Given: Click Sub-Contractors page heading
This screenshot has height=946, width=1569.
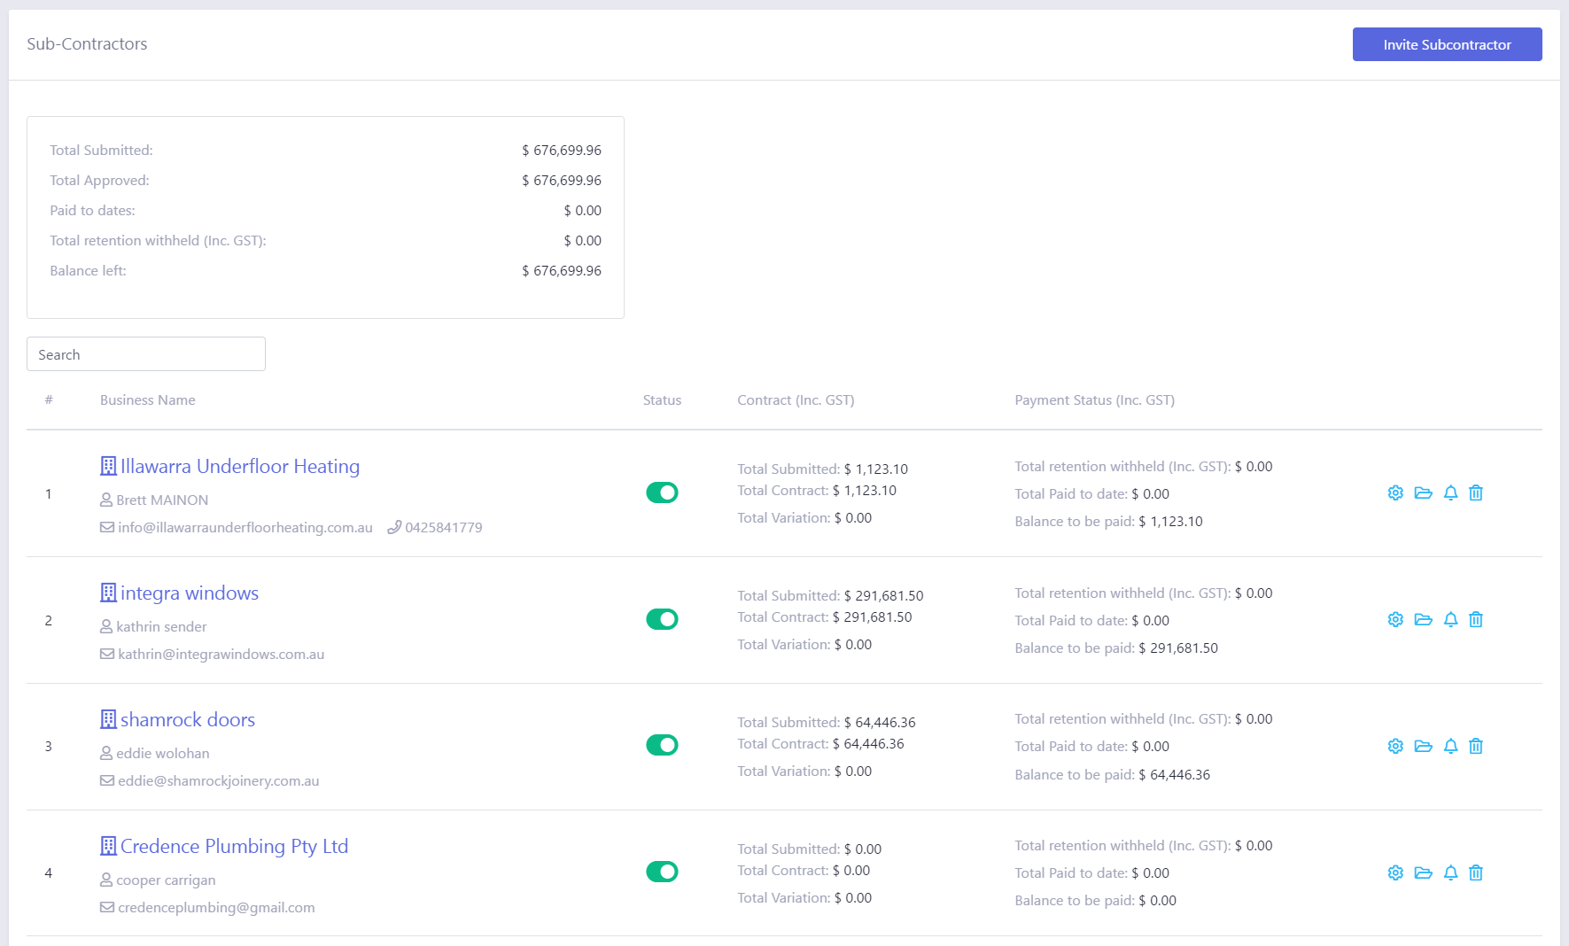Looking at the screenshot, I should click(x=87, y=44).
